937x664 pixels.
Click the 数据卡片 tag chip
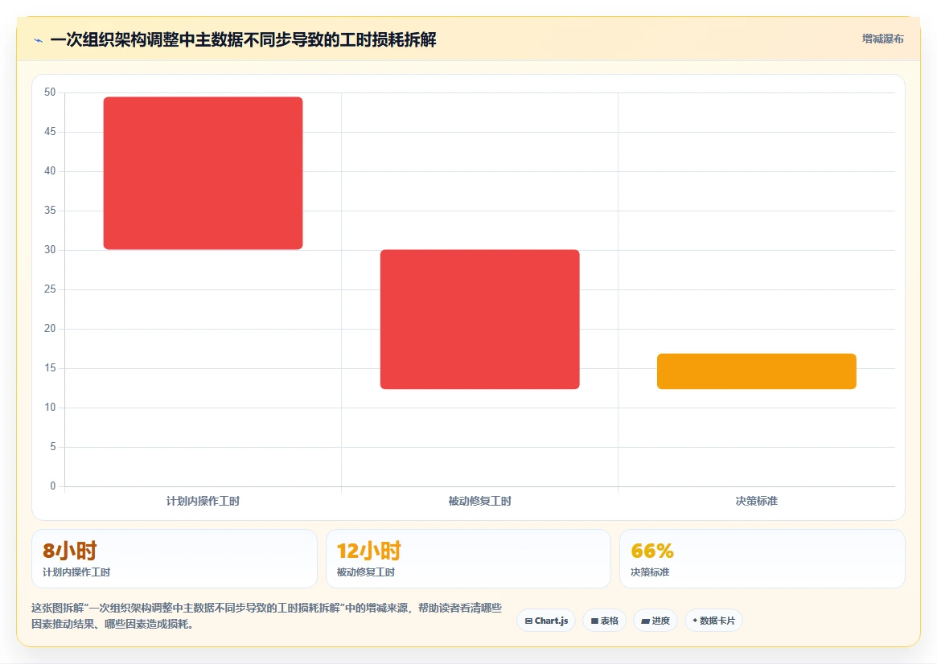[x=713, y=621]
